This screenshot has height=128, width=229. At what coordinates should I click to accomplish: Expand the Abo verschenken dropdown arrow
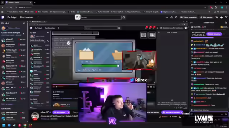(x=181, y=112)
